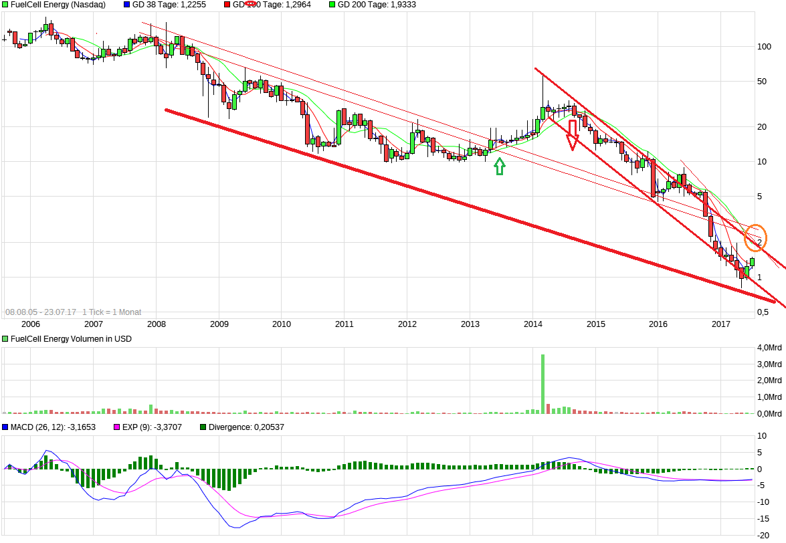This screenshot has width=786, height=543.
Task: Click the red down arrow annotation near 2014
Action: point(573,135)
